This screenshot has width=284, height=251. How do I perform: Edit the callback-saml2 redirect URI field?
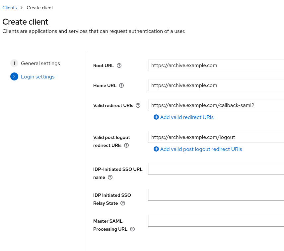(x=216, y=105)
